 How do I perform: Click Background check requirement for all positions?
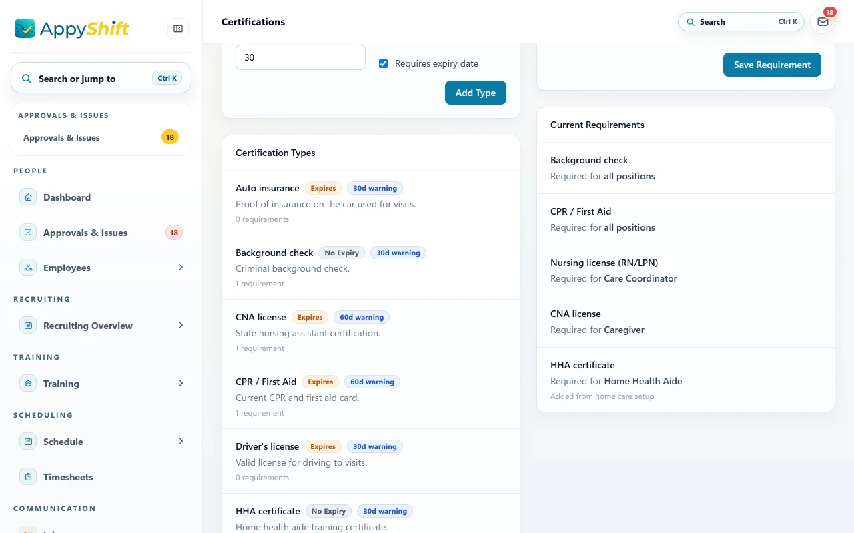click(x=686, y=168)
